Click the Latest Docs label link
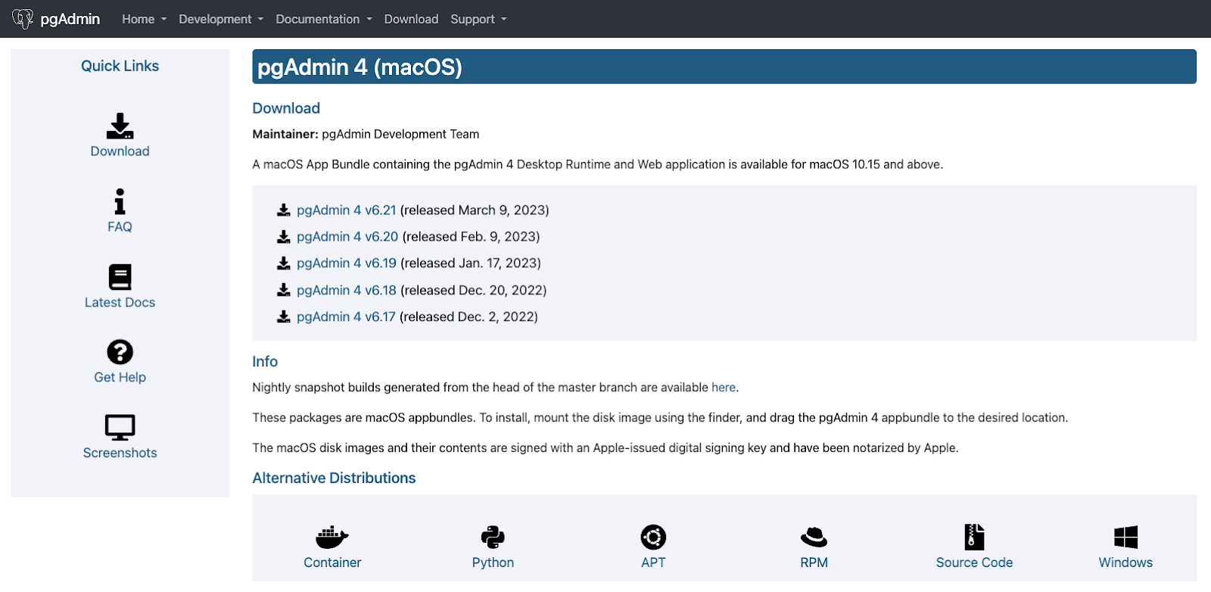 [x=120, y=302]
